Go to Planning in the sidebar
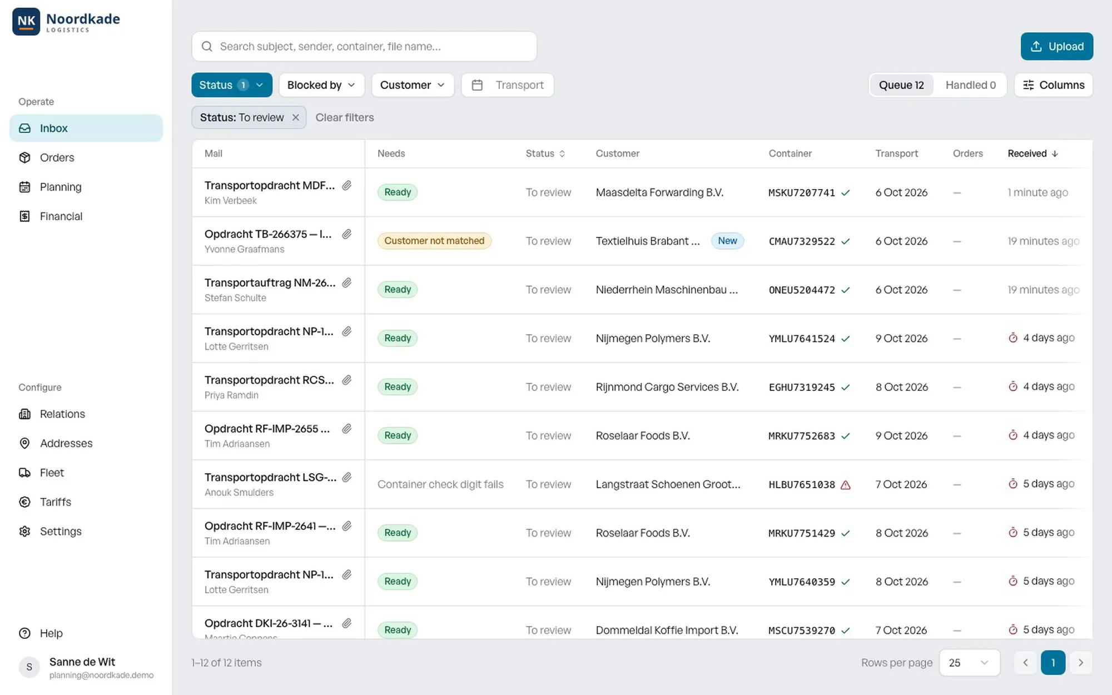This screenshot has height=695, width=1112. [86, 187]
